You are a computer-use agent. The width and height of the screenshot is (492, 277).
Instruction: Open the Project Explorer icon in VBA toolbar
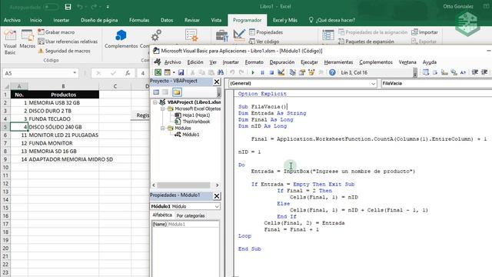point(292,72)
